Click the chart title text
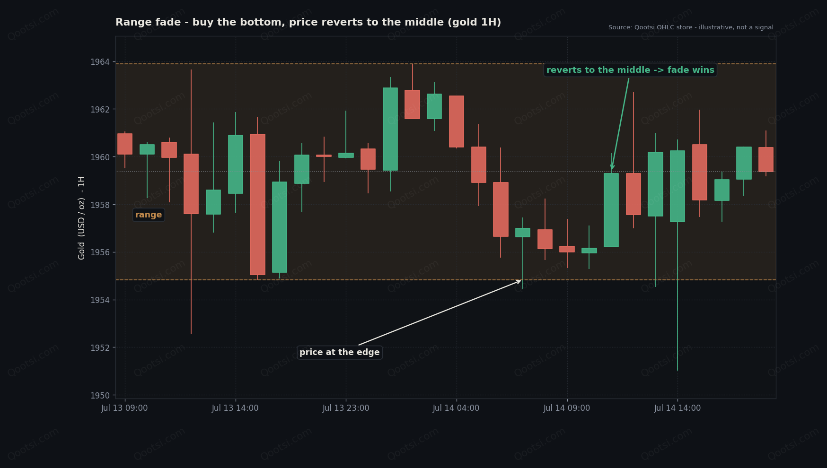Viewport: 827px width, 468px height. point(308,22)
